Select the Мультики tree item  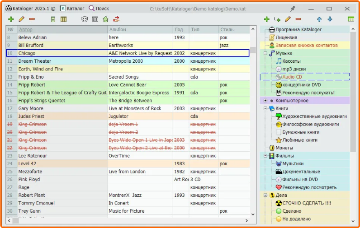coord(293,163)
